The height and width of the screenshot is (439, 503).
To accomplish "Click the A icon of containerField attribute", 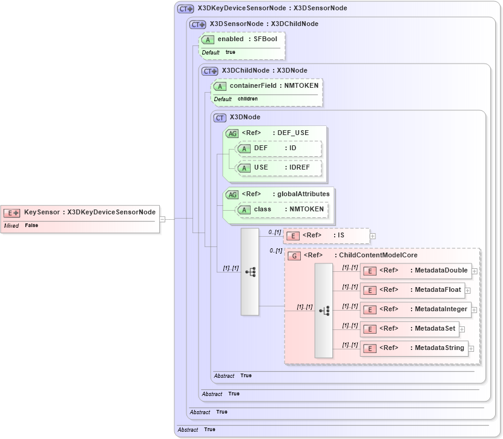I will tap(220, 87).
